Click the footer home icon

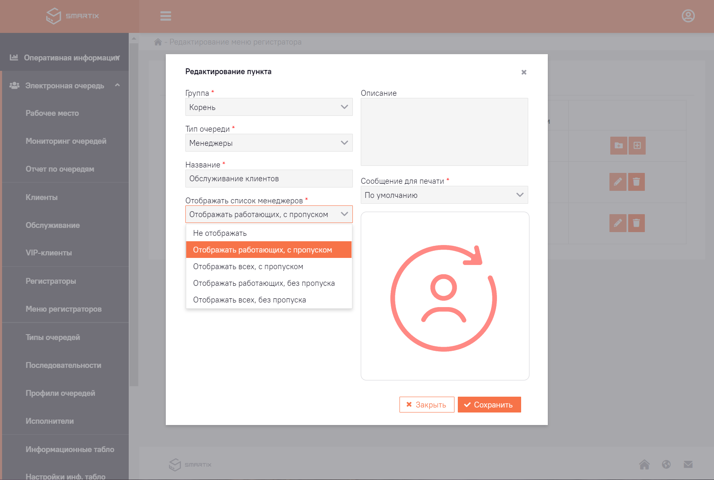(644, 464)
